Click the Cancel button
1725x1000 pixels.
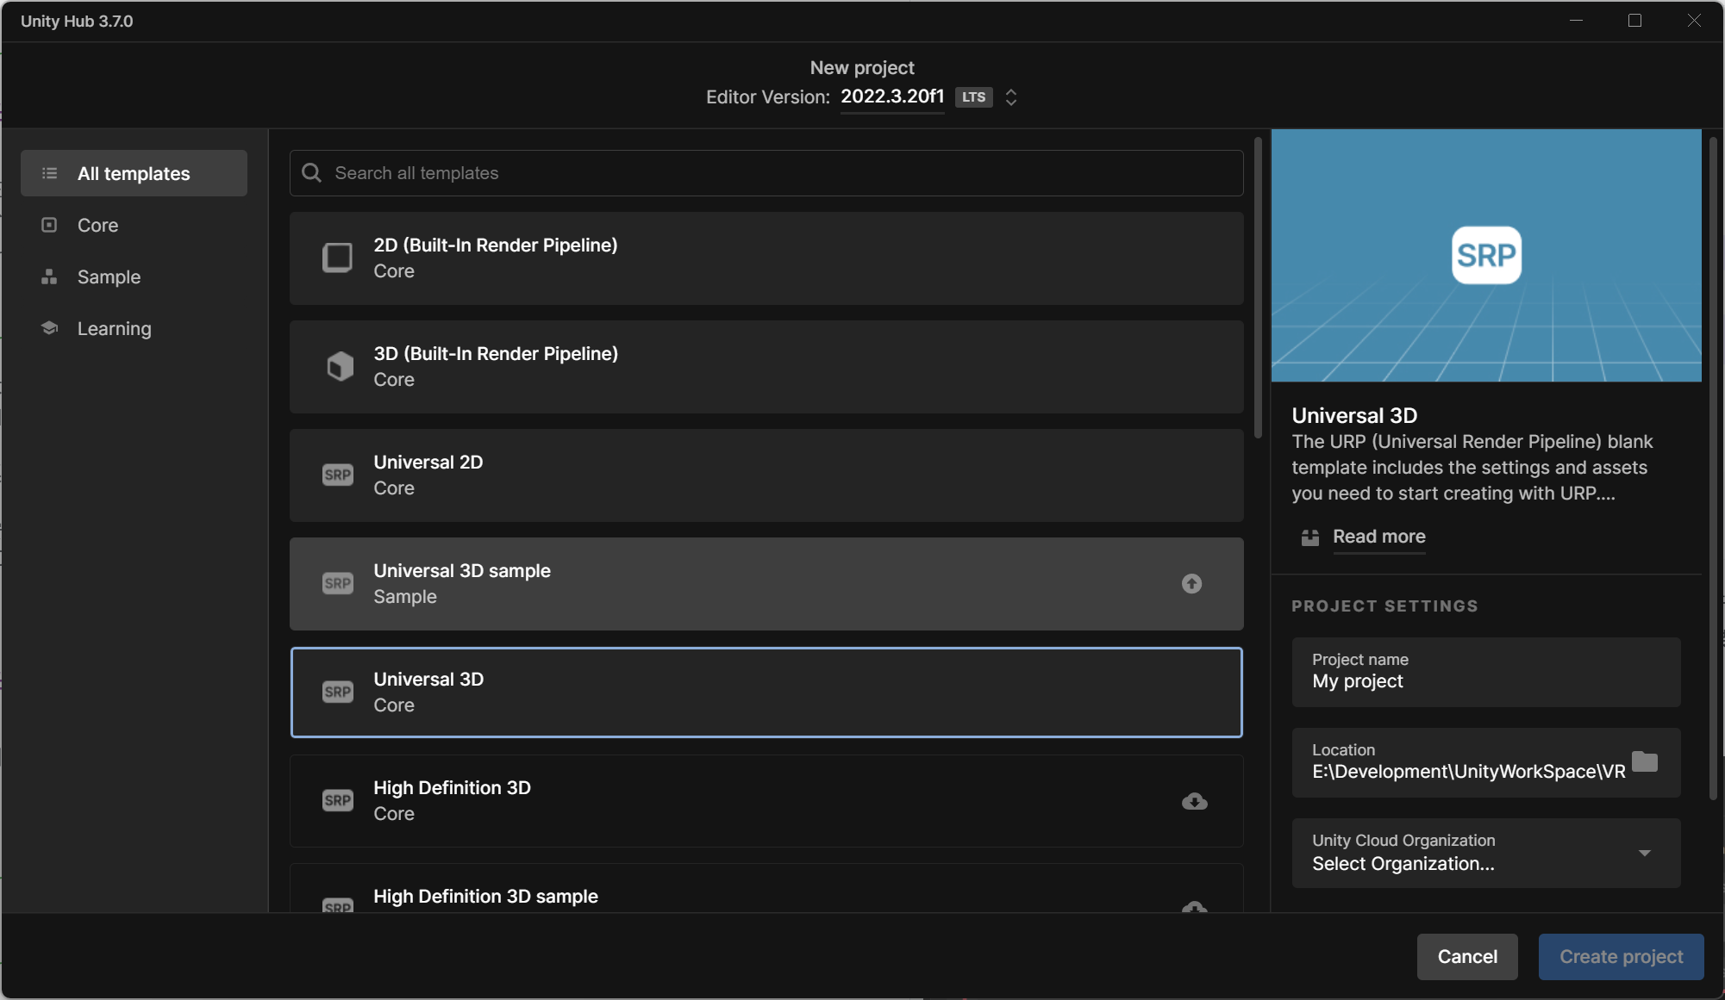click(x=1467, y=956)
